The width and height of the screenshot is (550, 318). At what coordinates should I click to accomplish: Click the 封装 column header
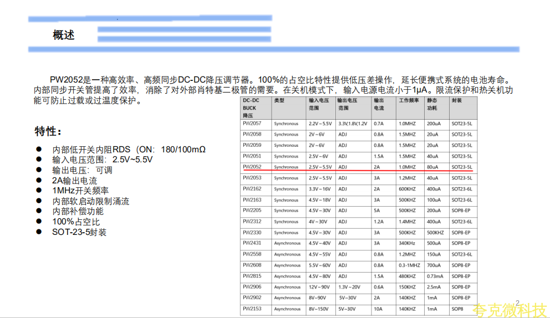[456, 101]
